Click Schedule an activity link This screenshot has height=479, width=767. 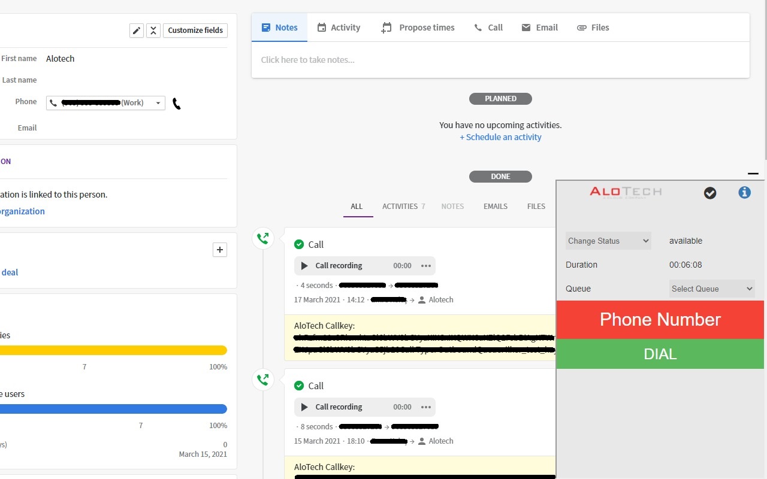(x=500, y=137)
